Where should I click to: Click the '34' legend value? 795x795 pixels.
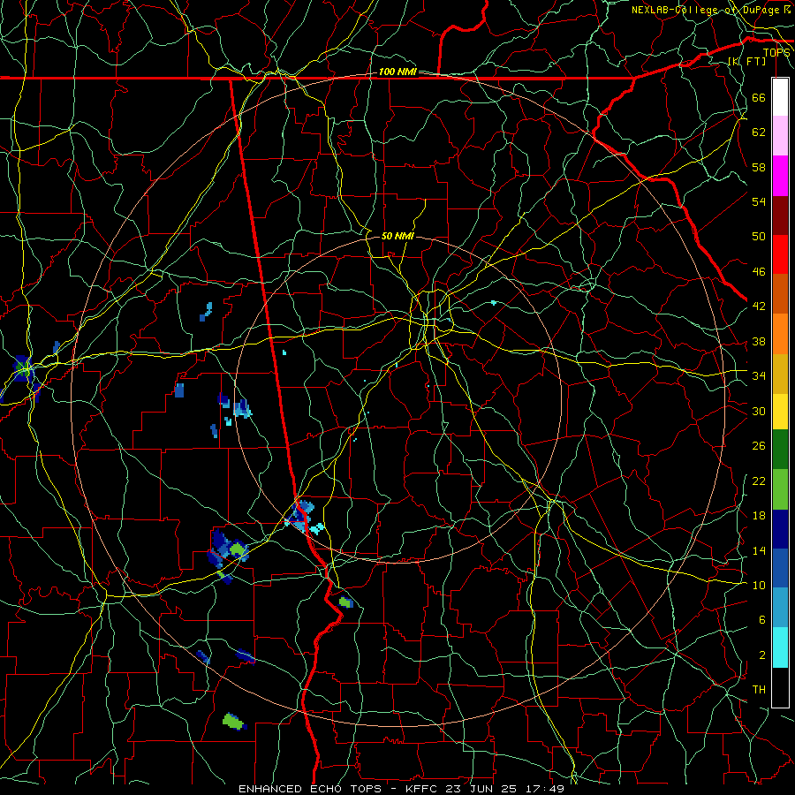pyautogui.click(x=759, y=376)
